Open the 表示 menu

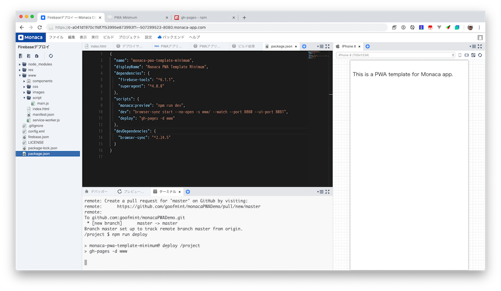(x=83, y=38)
